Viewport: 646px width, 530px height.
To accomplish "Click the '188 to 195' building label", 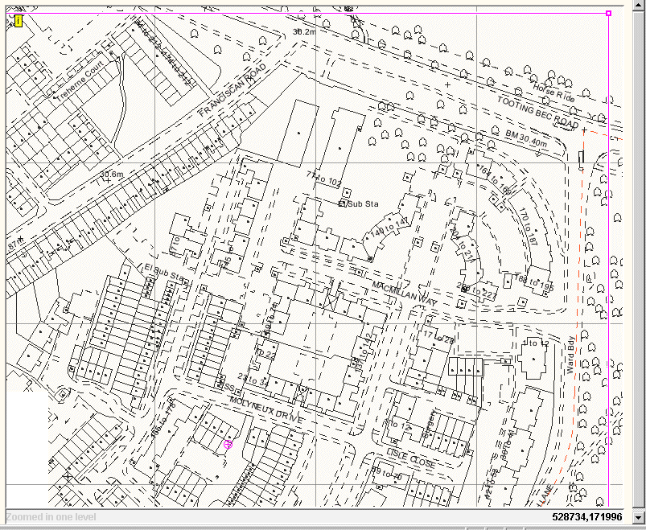I will [534, 282].
